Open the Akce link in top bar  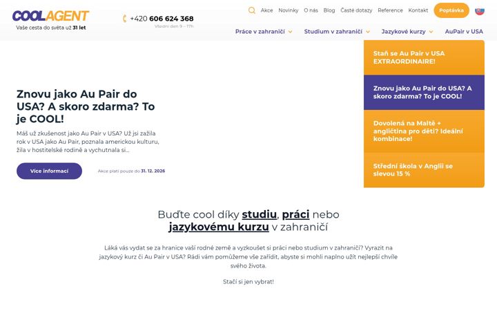pos(267,10)
